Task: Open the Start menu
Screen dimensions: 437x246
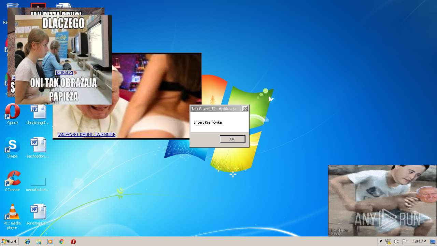Action: tap(10, 242)
